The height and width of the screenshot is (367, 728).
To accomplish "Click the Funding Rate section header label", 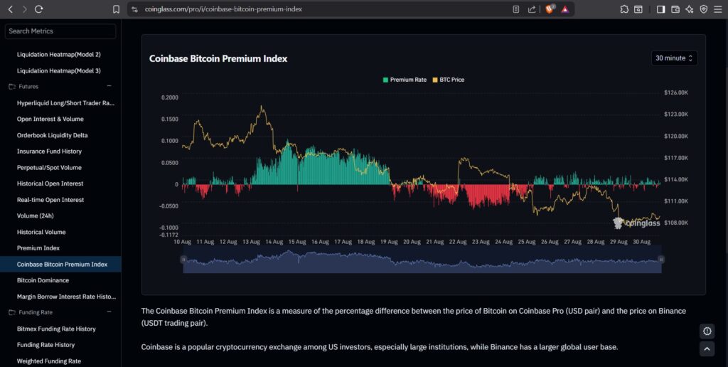I will (36, 312).
